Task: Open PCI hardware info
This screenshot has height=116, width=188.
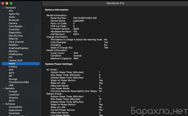Action: (11, 57)
